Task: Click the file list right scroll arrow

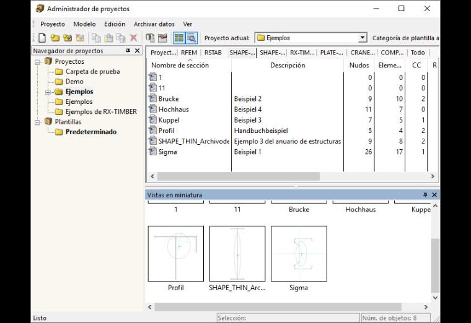Action: point(433,176)
